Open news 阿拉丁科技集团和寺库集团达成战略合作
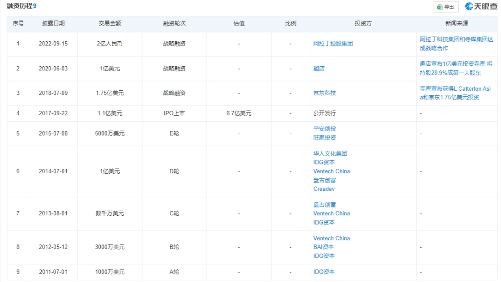The height and width of the screenshot is (282, 501). [456, 44]
